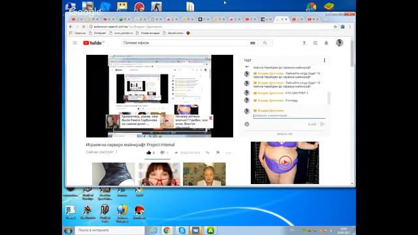This screenshot has width=418, height=235.
Task: Click the live stream video player
Action: tap(159, 96)
